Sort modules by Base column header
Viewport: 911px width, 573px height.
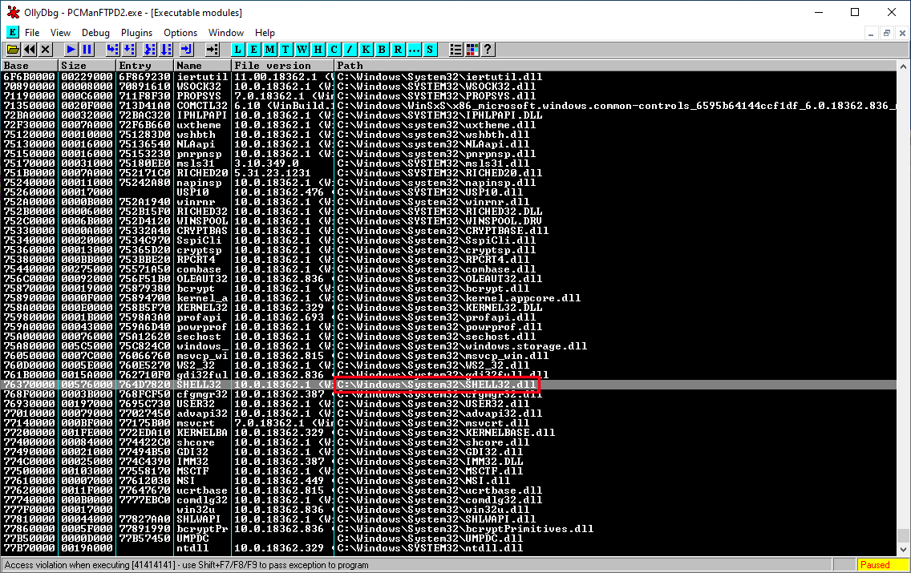pos(30,66)
